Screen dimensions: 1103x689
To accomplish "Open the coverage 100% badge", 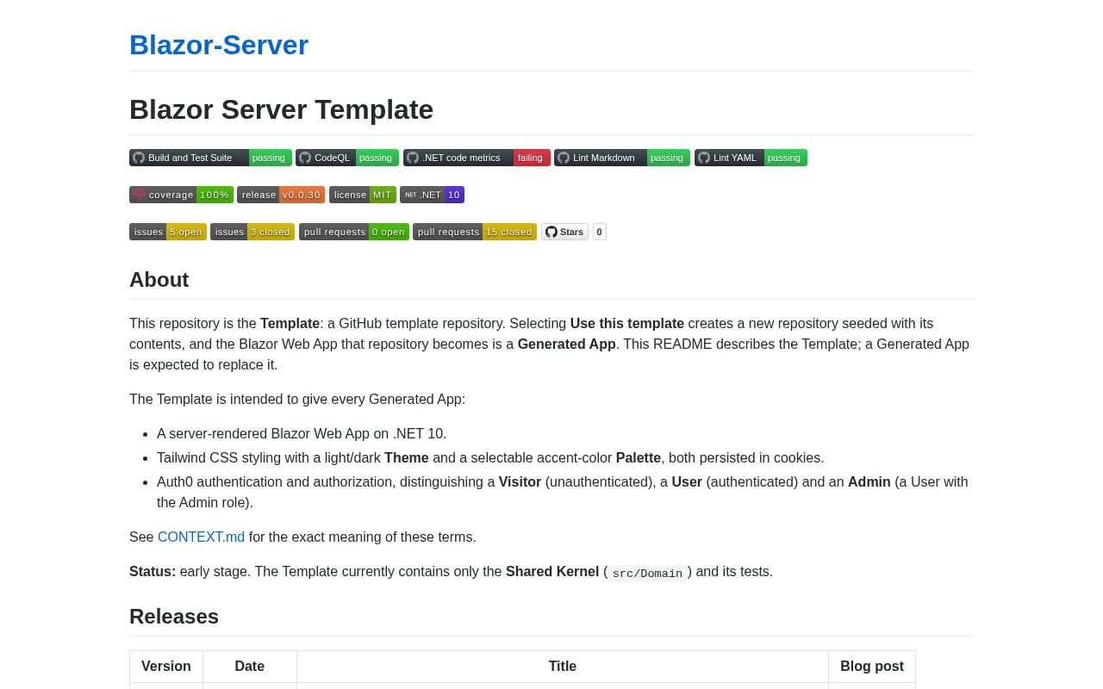I will click(x=181, y=195).
